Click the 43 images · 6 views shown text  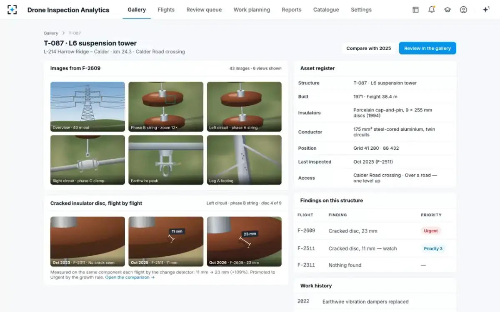click(255, 68)
